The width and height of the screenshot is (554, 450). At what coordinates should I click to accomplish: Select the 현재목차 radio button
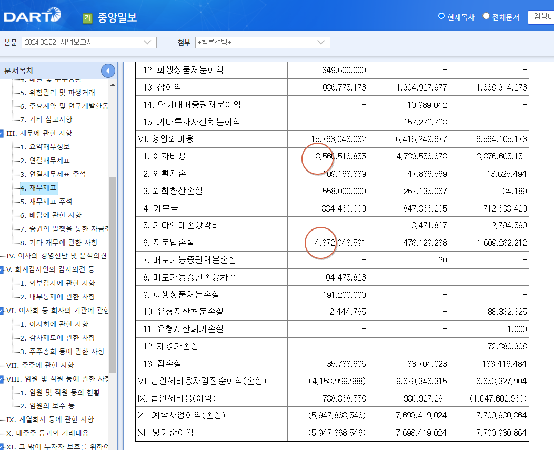[x=441, y=16]
